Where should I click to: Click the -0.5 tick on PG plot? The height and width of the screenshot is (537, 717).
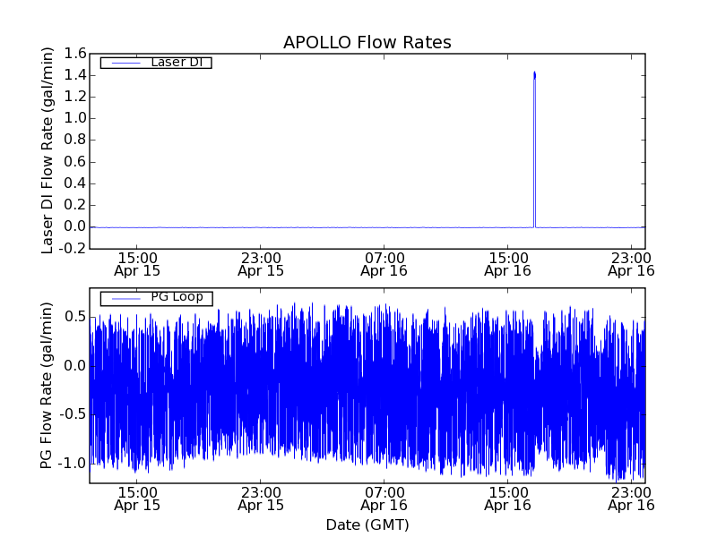(73, 414)
